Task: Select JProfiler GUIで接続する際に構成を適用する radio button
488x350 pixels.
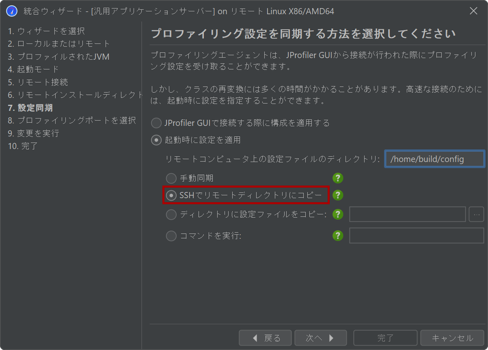Action: 156,123
